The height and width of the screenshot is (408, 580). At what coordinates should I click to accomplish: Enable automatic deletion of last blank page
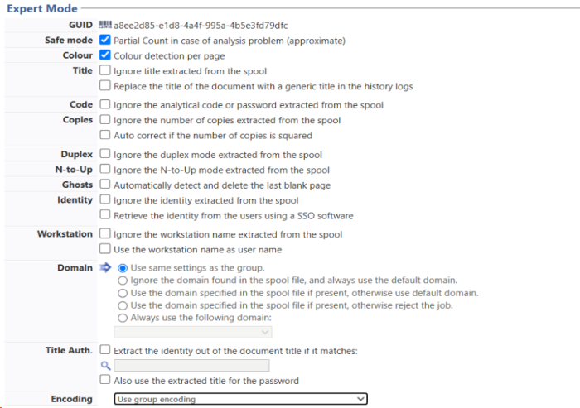coord(104,185)
